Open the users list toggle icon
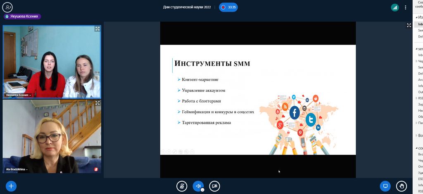This screenshot has height=194, width=423. (7, 7)
